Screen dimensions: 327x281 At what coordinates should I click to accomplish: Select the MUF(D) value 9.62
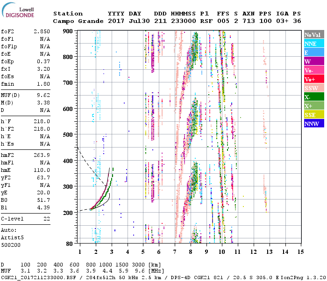point(43,96)
